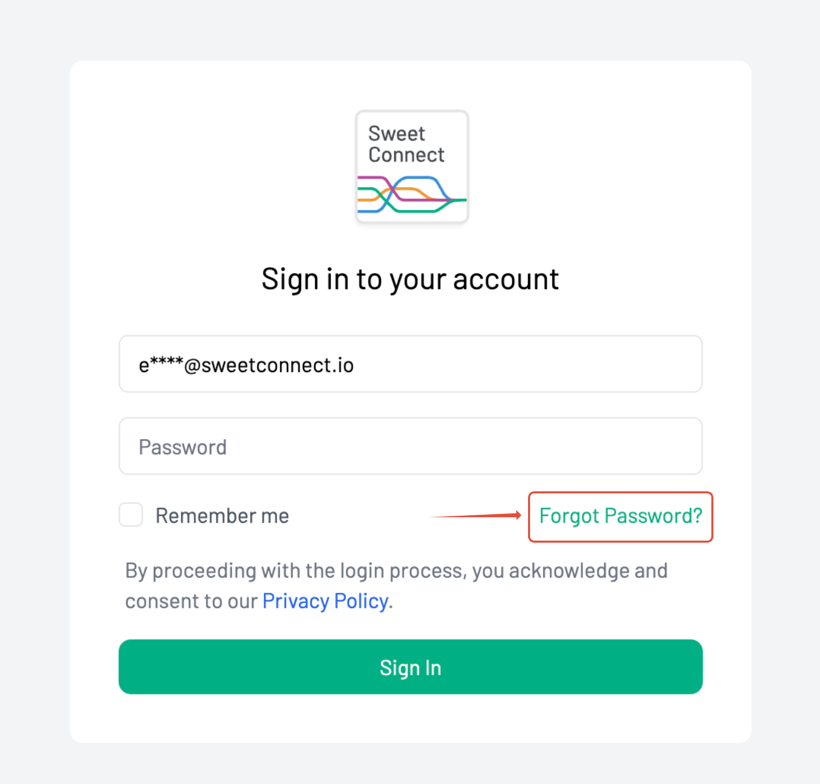Tick the Remember me checkbox
Screen dimensions: 820x784
130,515
